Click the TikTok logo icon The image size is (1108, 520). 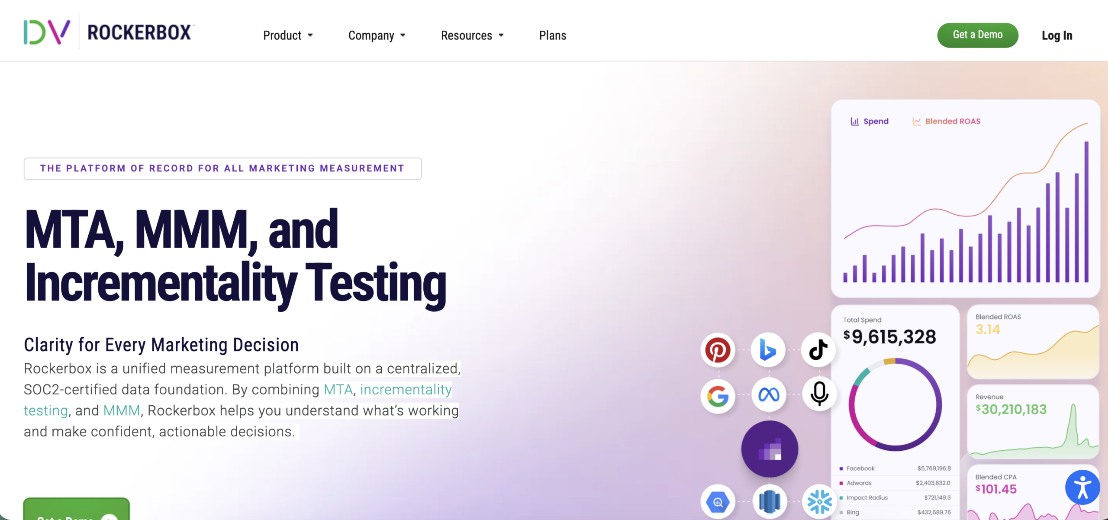pyautogui.click(x=818, y=350)
